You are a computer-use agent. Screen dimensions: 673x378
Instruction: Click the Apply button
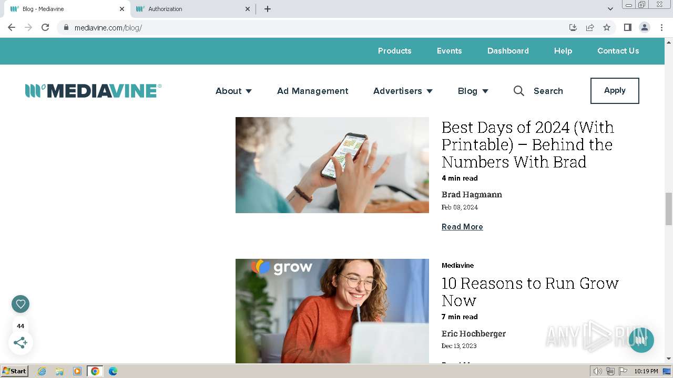[x=615, y=91]
